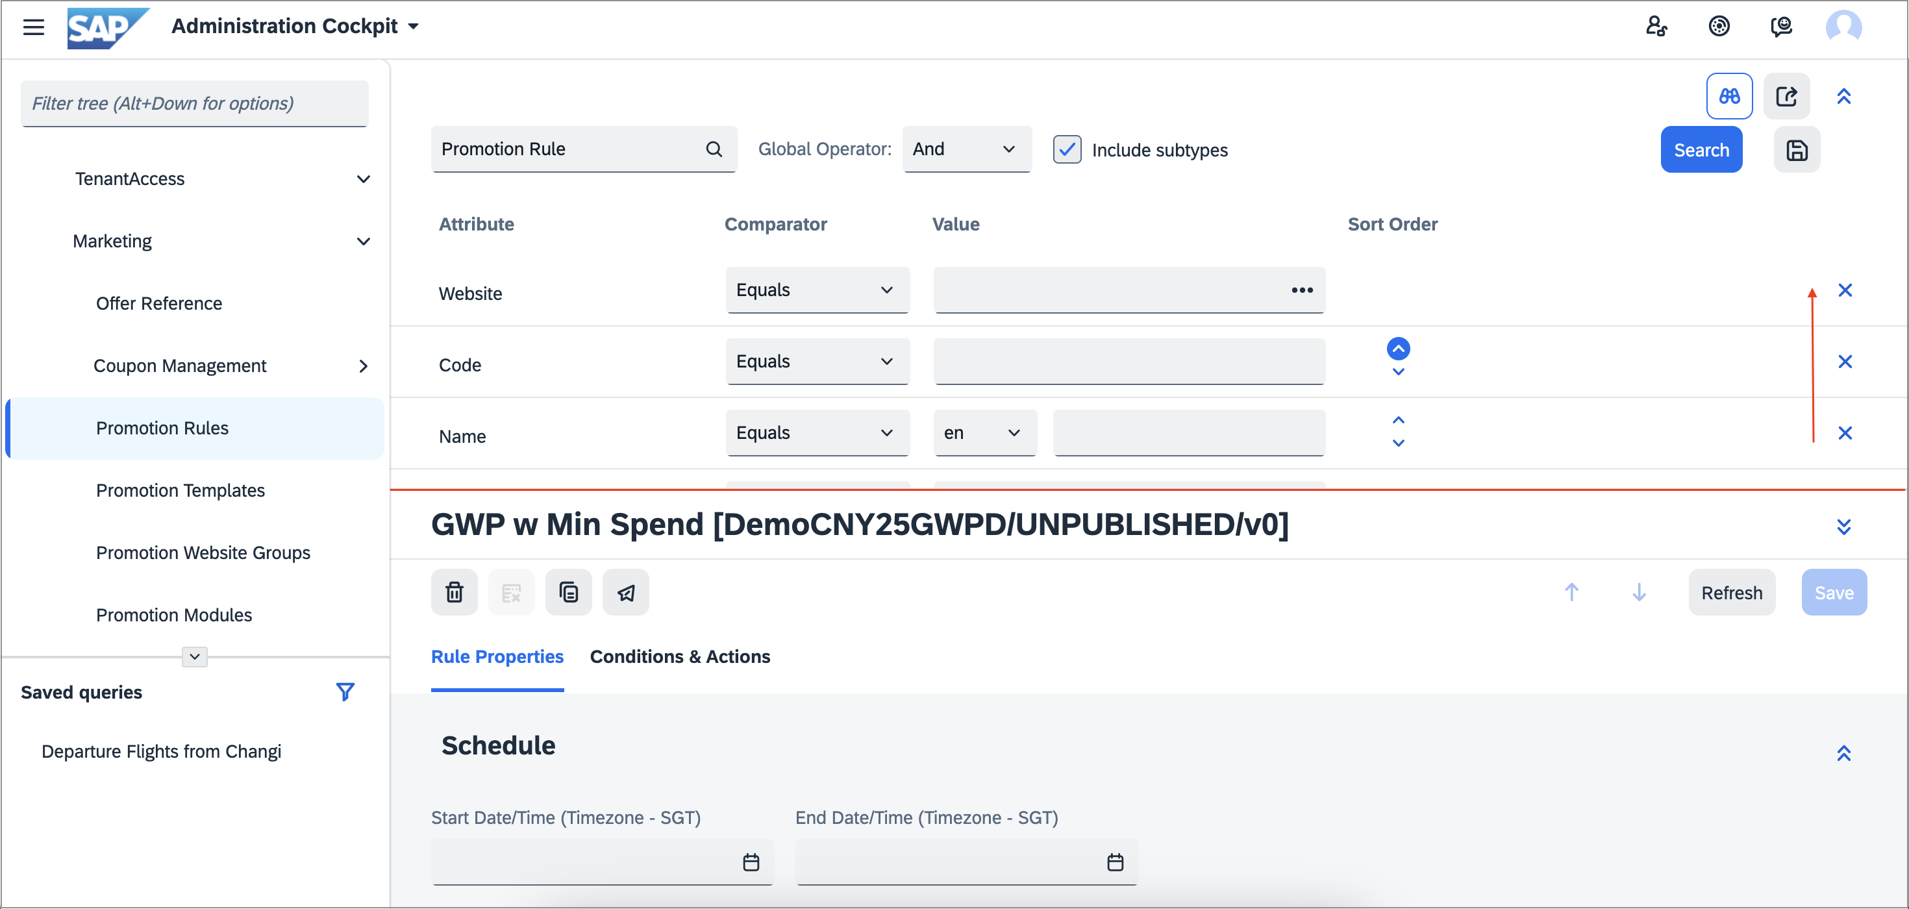The image size is (1909, 909).
Task: Click the Search button
Action: point(1701,151)
